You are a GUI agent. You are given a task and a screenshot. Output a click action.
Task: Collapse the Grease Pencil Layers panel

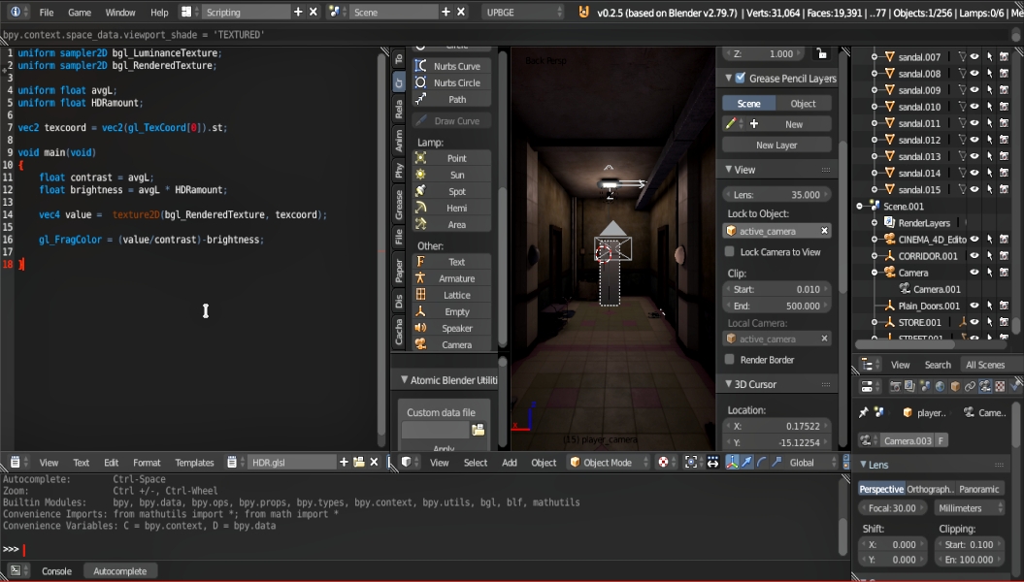tap(728, 78)
